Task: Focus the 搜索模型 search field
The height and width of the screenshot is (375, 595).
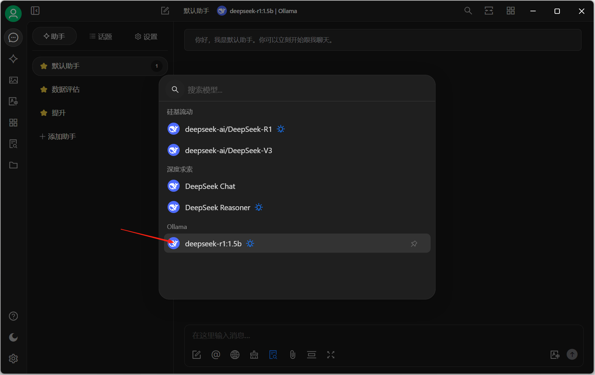Action: pos(297,90)
